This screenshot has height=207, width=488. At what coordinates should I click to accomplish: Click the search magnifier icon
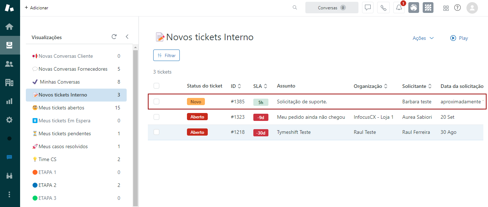pos(295,8)
